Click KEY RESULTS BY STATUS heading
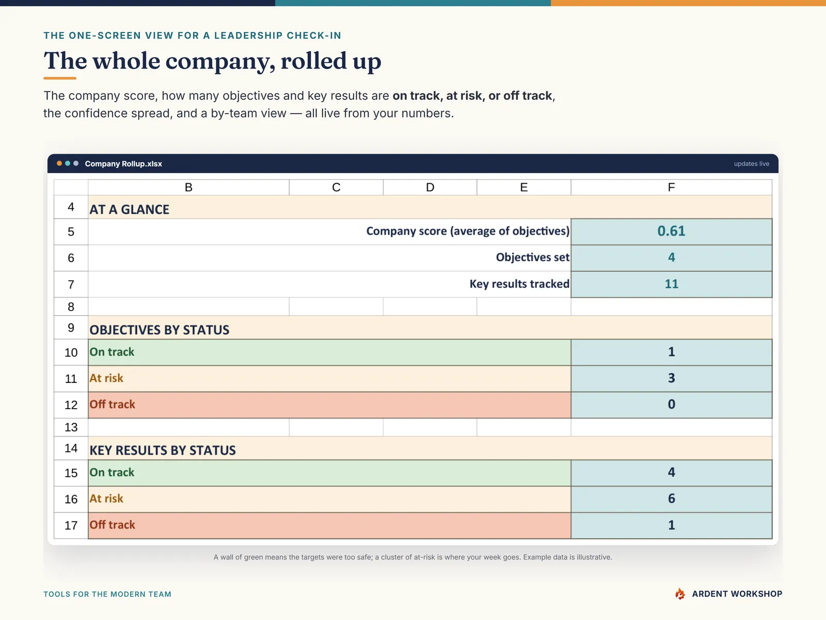Screen dimensions: 826x620 pos(163,450)
